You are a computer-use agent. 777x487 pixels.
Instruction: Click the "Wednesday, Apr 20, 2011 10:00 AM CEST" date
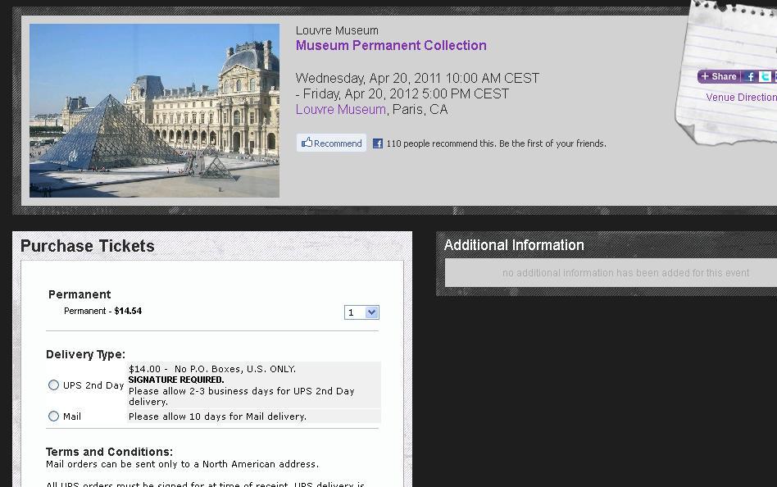417,78
